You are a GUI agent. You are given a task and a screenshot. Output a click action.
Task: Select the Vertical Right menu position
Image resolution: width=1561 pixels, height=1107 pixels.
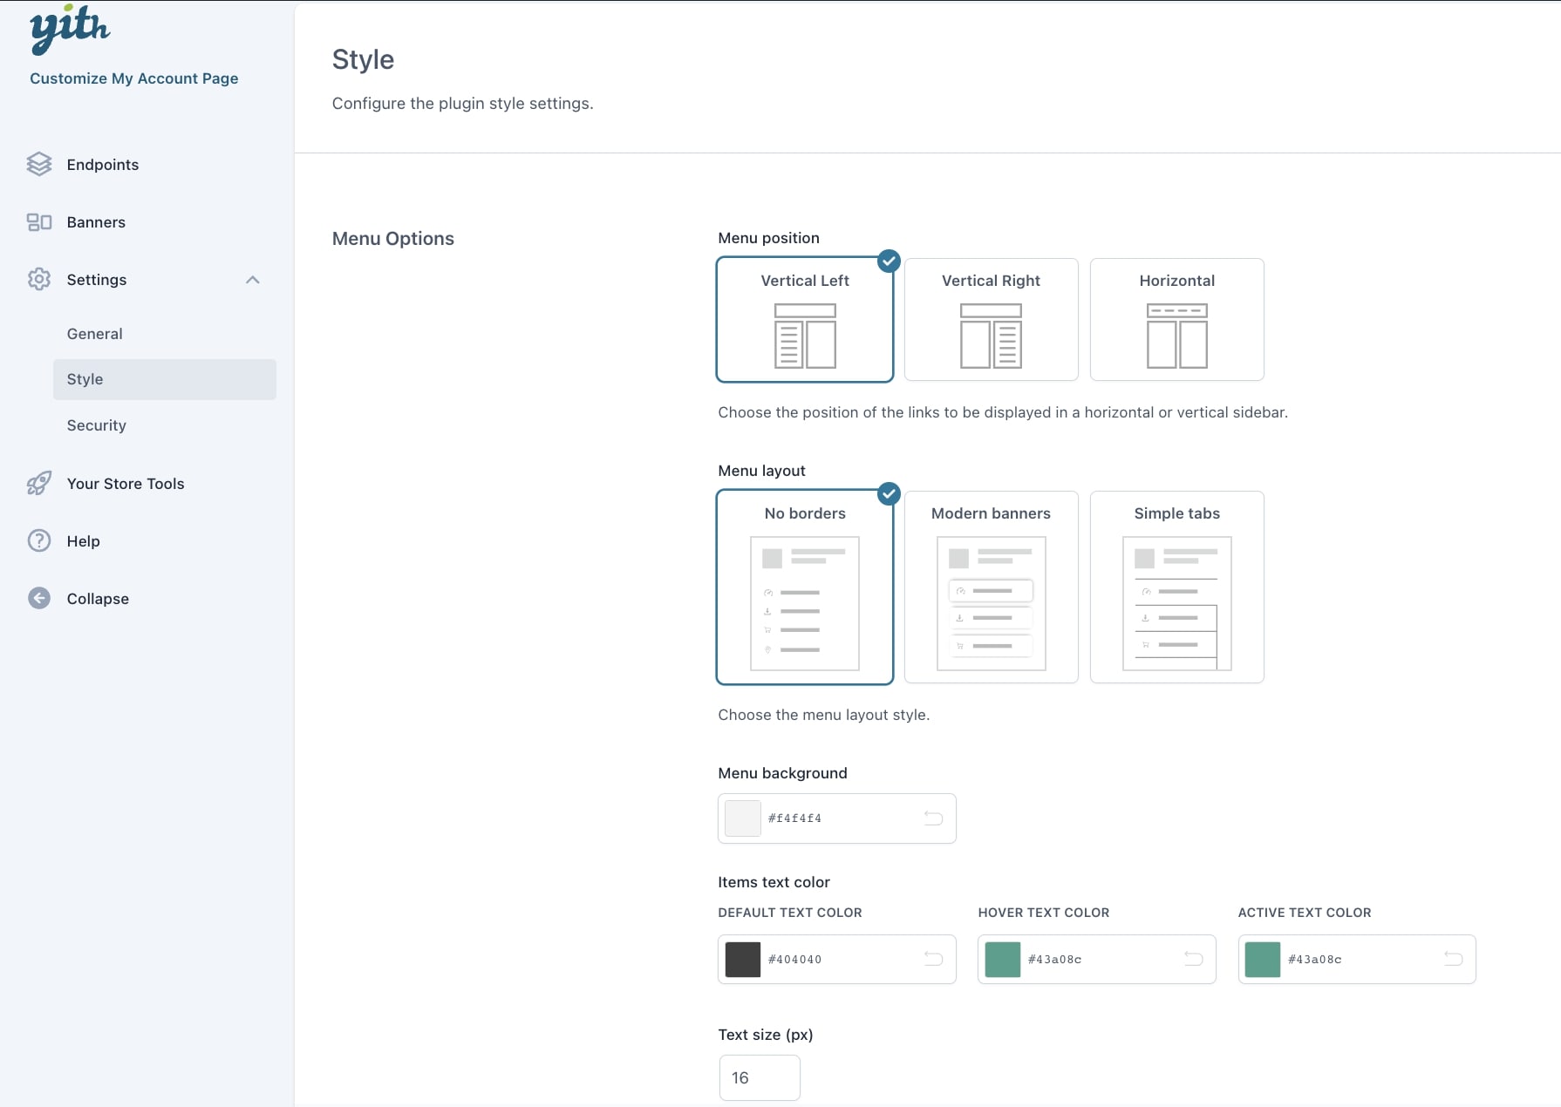click(x=991, y=320)
